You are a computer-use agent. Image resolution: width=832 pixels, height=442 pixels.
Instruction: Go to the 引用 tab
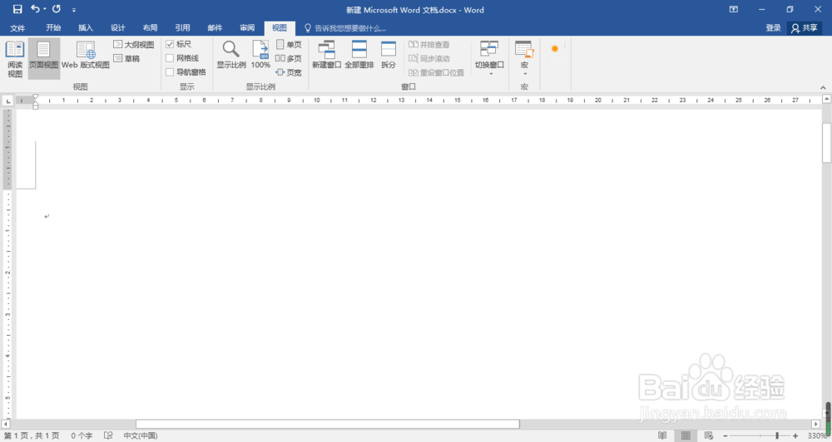tap(182, 27)
